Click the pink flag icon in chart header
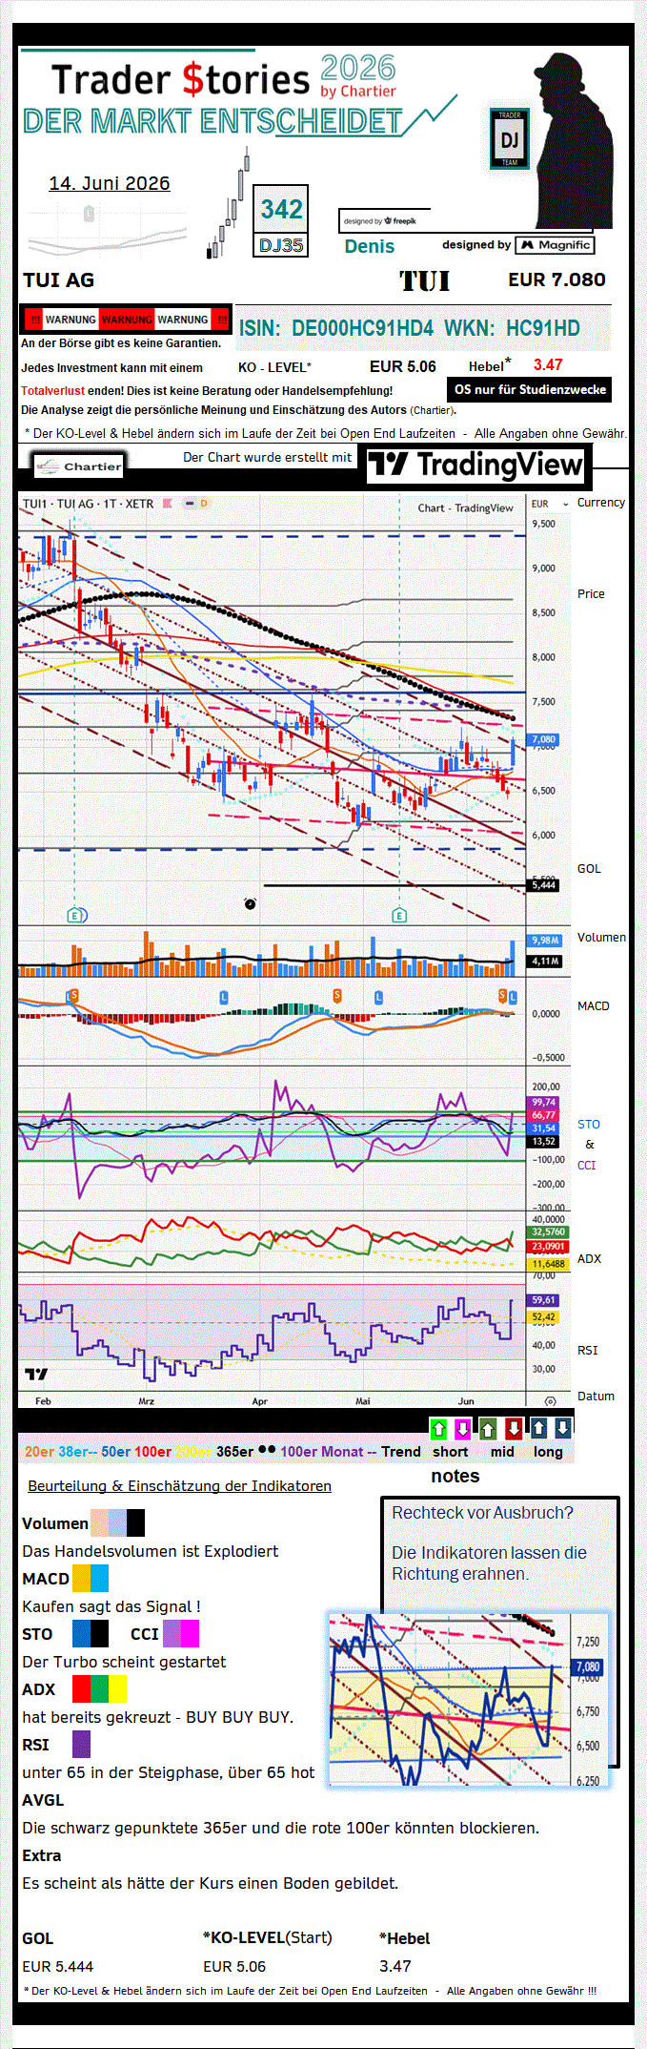 click(168, 504)
